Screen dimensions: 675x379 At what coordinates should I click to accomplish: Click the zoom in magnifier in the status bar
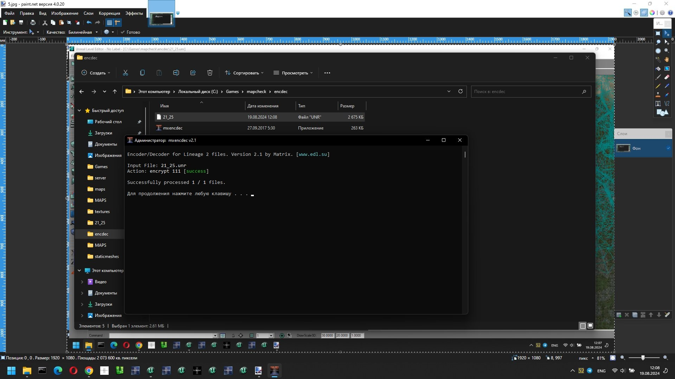[665, 358]
